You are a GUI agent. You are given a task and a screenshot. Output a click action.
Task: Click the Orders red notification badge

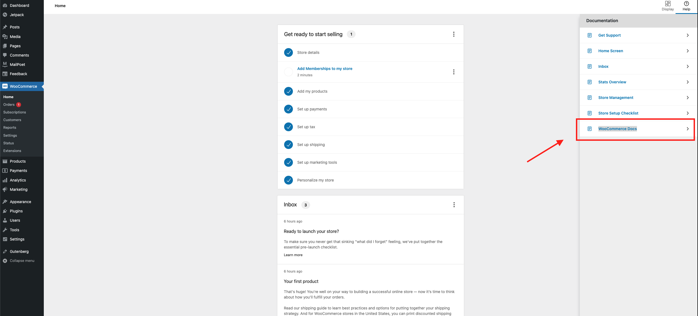tap(19, 105)
